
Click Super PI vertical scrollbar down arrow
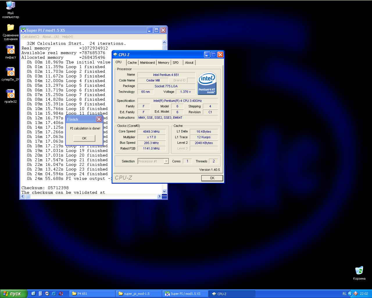point(164,191)
